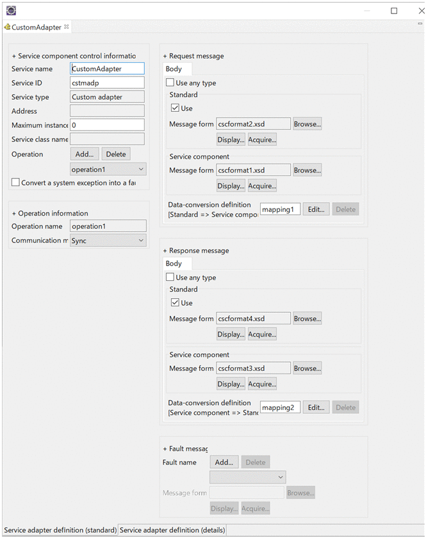The height and width of the screenshot is (538, 426).
Task: Click the Operation name field
Action: [x=108, y=226]
